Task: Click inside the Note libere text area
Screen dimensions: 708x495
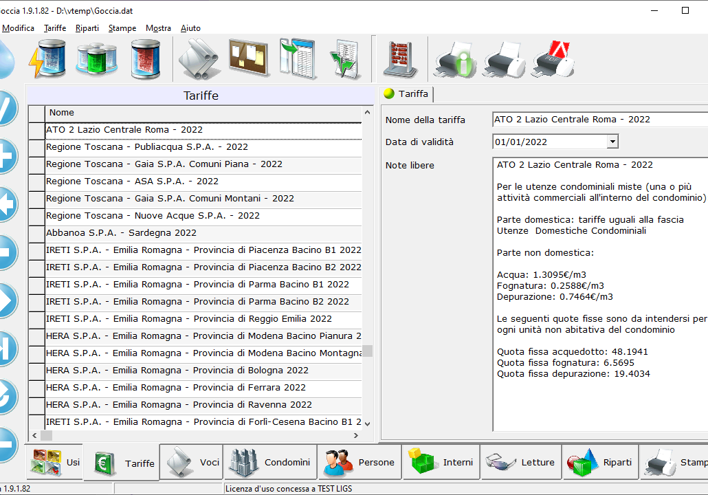Action: tap(600, 294)
